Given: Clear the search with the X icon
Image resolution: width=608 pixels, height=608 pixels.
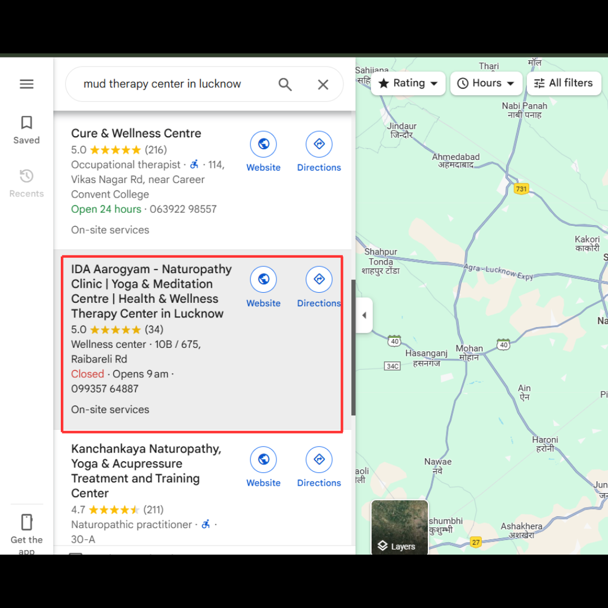Looking at the screenshot, I should pos(323,84).
